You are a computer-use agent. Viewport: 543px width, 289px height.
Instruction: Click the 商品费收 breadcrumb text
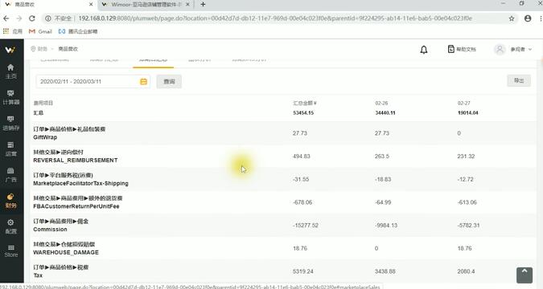tap(68, 49)
